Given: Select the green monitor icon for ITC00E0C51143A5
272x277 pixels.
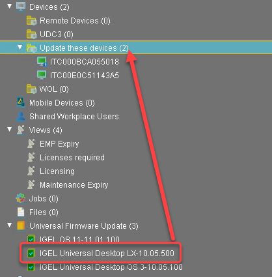Looking at the screenshot, I should (42, 75).
